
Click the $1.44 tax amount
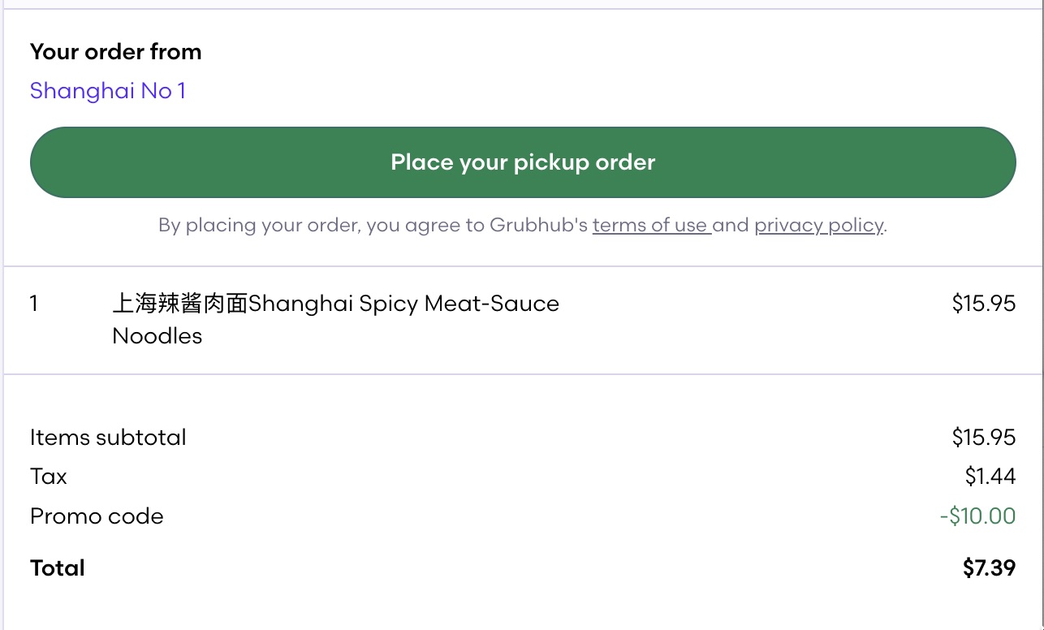tap(990, 477)
